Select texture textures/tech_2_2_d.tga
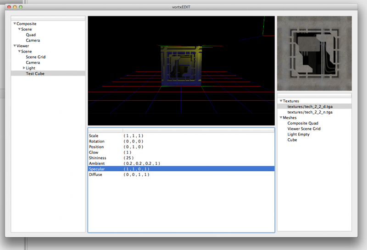 [x=314, y=107]
